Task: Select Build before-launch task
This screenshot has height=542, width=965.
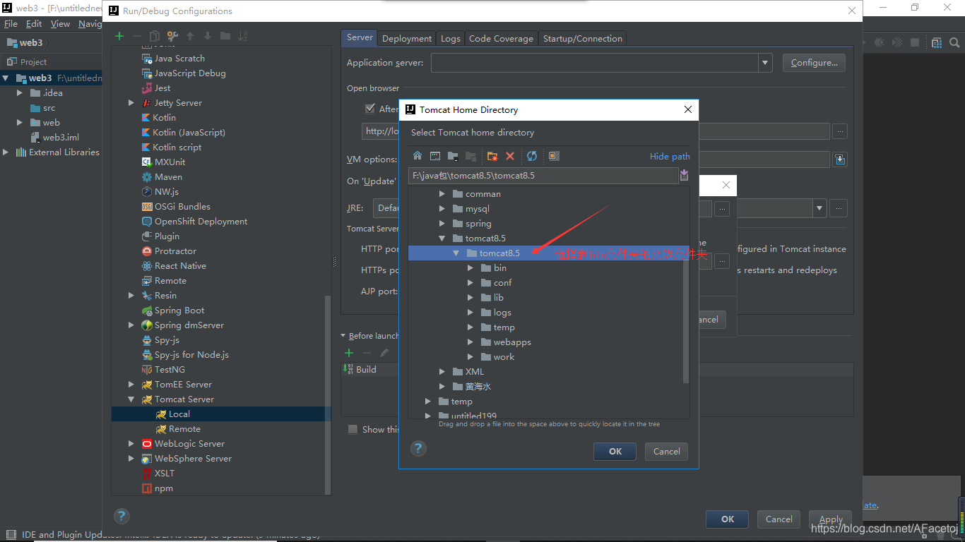Action: pyautogui.click(x=366, y=370)
